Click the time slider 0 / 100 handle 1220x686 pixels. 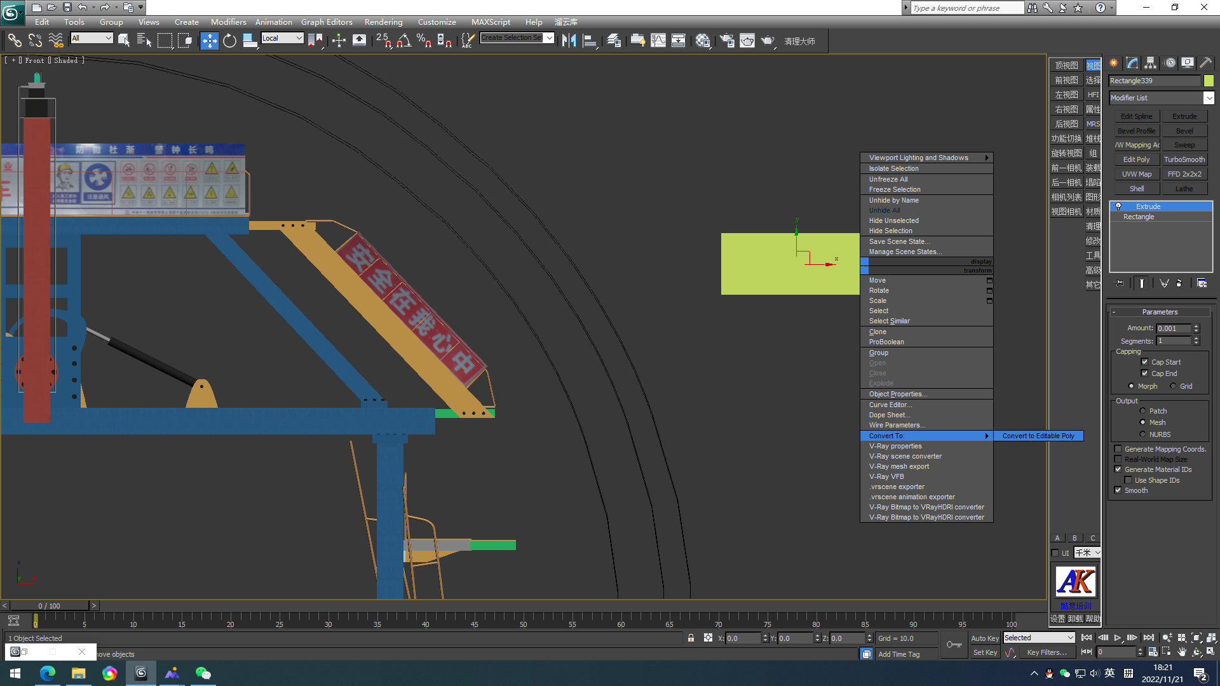coord(50,606)
